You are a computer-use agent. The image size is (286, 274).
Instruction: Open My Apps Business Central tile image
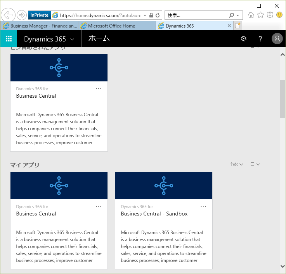coord(59,186)
